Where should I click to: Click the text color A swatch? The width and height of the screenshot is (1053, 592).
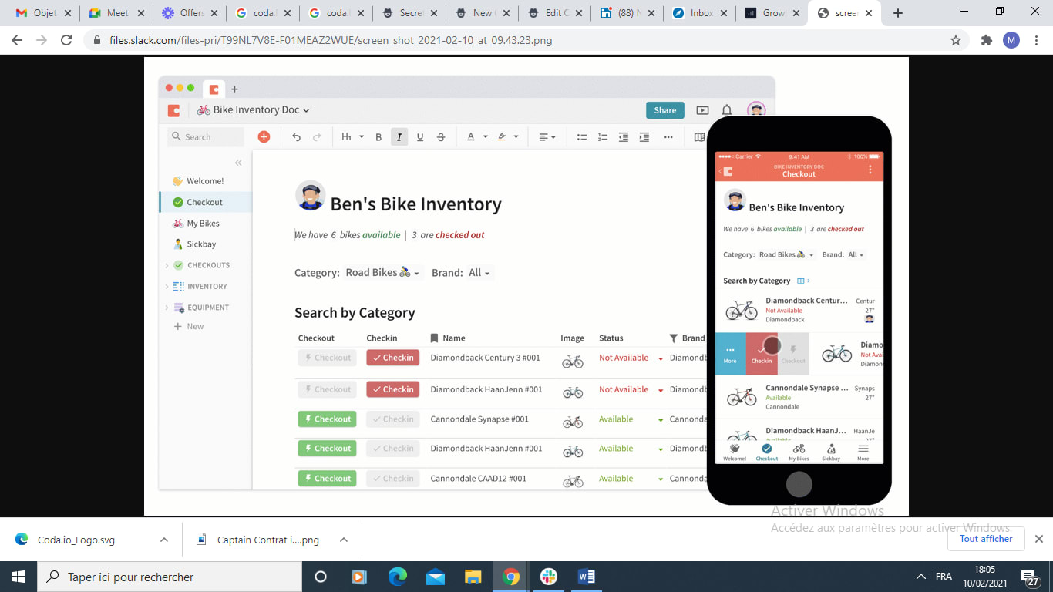click(x=471, y=137)
